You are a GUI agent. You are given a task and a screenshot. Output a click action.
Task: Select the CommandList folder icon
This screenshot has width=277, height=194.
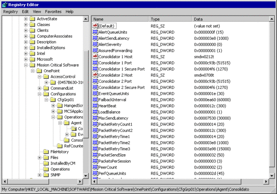(46, 88)
